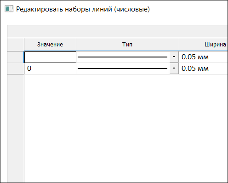Focus the empty Значение field in first row

pos(50,57)
